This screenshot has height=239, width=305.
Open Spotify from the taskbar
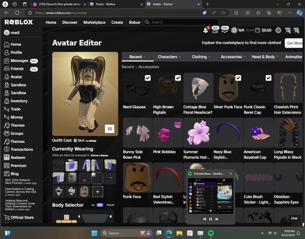pos(211,233)
